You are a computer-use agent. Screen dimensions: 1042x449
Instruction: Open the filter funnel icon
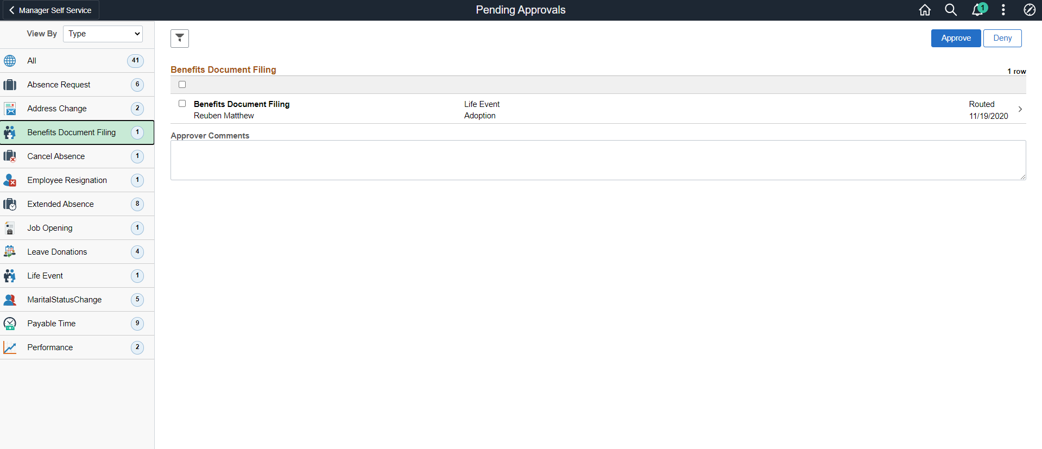click(180, 39)
